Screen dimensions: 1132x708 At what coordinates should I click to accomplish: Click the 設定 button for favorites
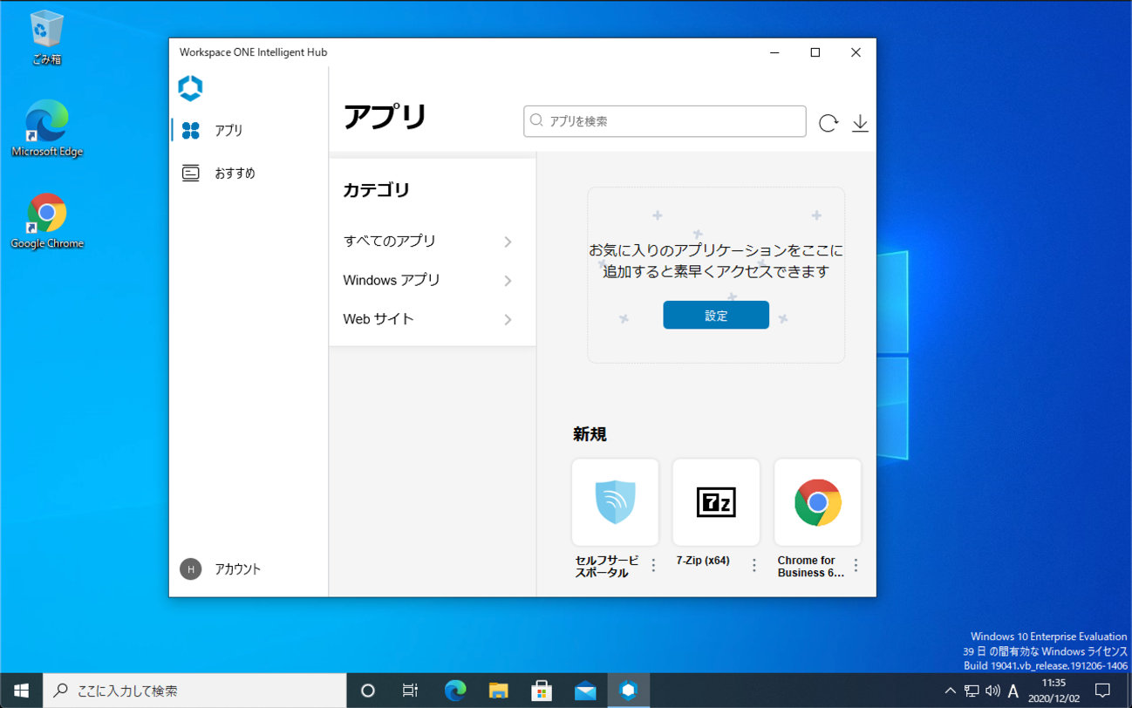pos(716,315)
